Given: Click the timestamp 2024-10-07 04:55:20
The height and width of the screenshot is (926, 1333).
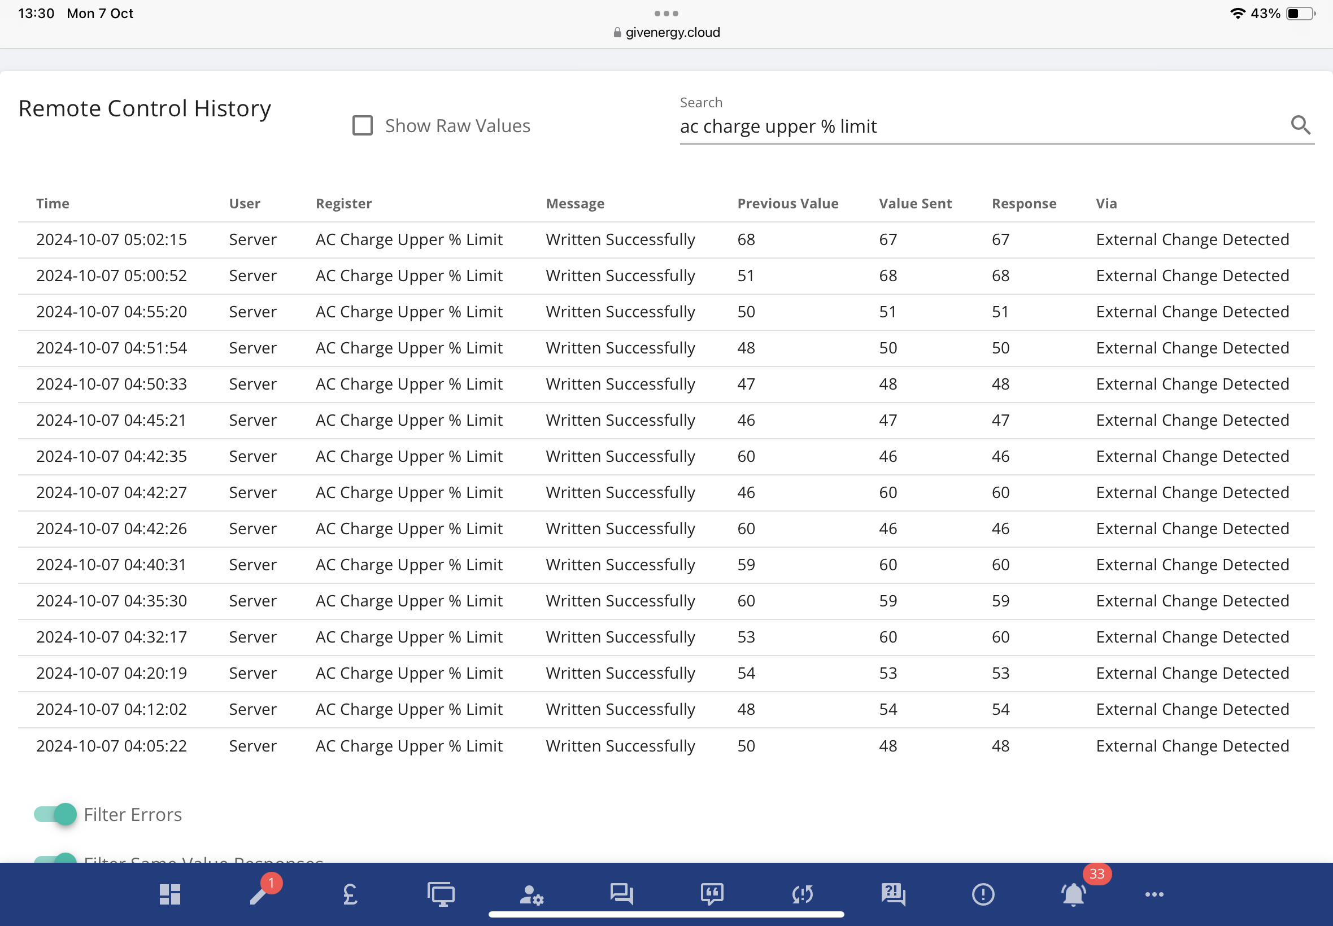Looking at the screenshot, I should (x=111, y=312).
